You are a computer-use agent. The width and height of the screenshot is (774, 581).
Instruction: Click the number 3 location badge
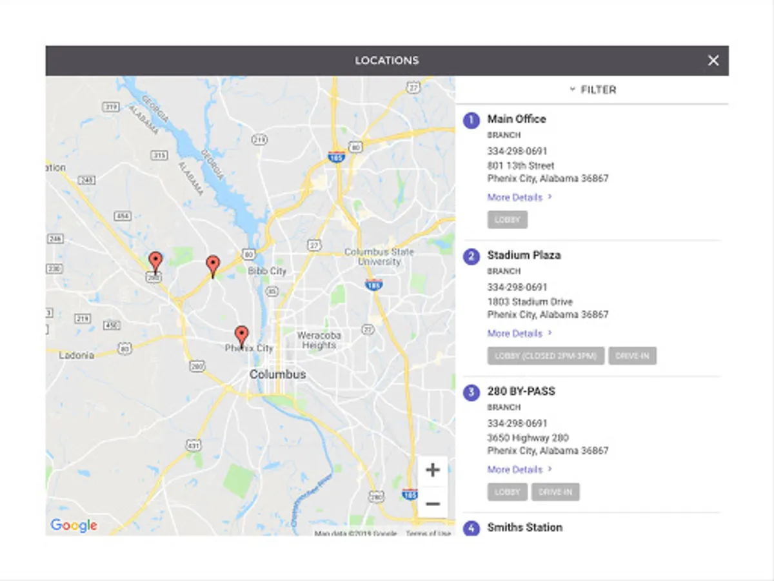click(471, 392)
